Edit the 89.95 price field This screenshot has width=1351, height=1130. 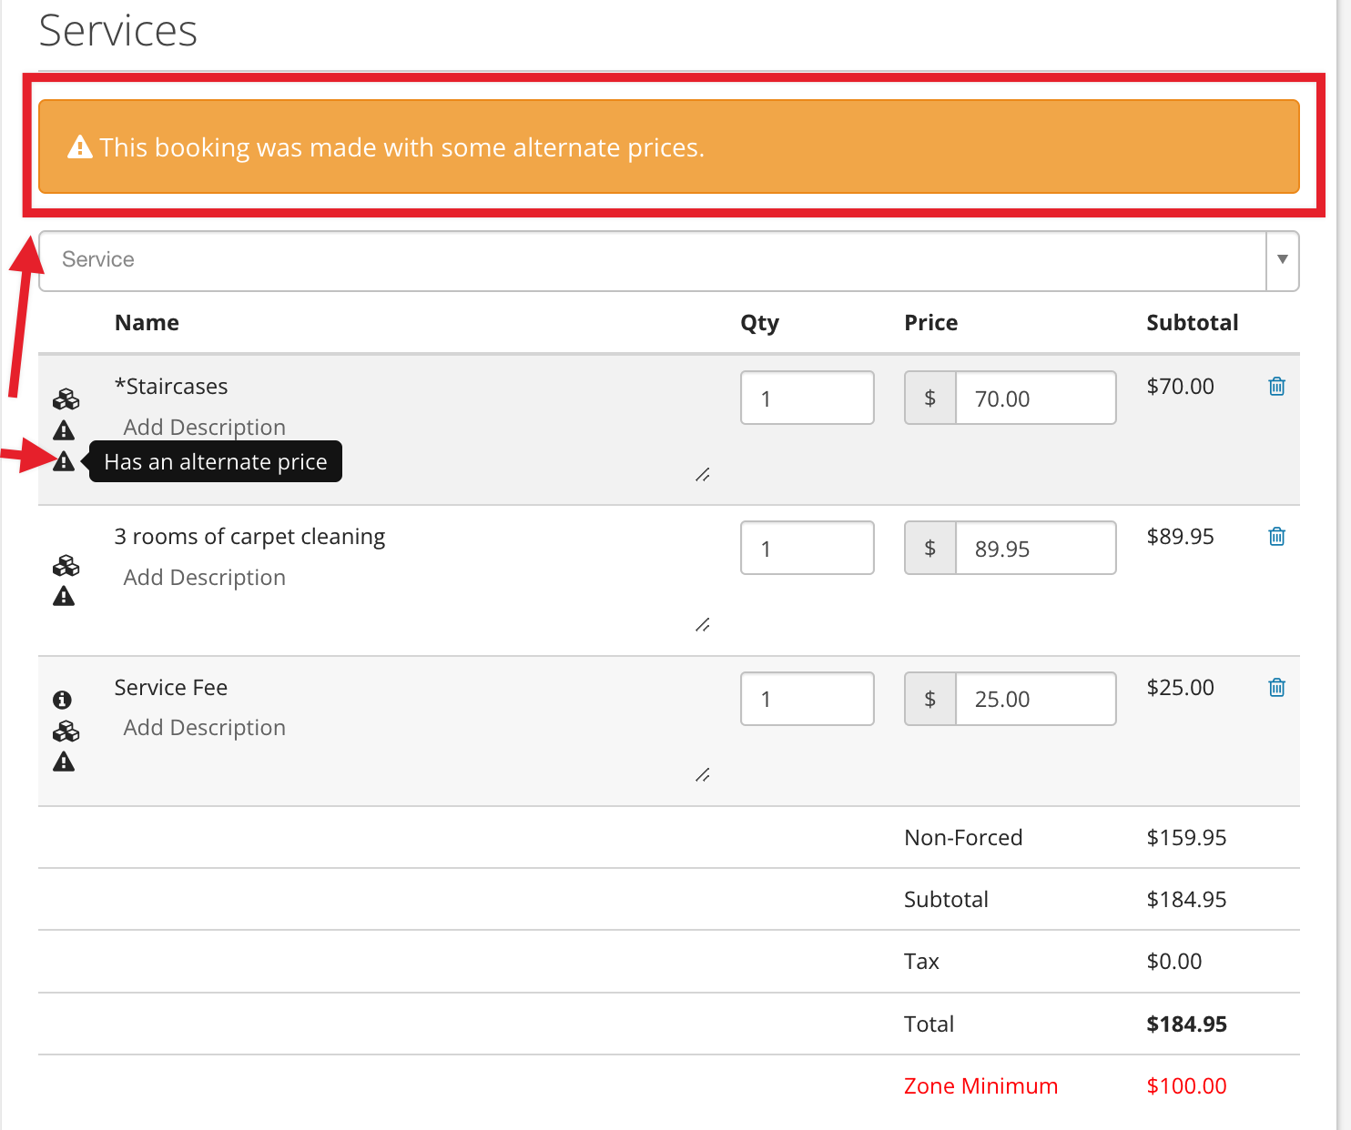click(x=1036, y=548)
